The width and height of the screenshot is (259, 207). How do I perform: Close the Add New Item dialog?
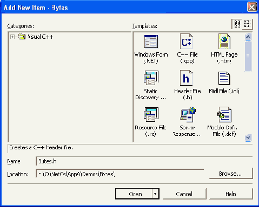[x=252, y=7]
